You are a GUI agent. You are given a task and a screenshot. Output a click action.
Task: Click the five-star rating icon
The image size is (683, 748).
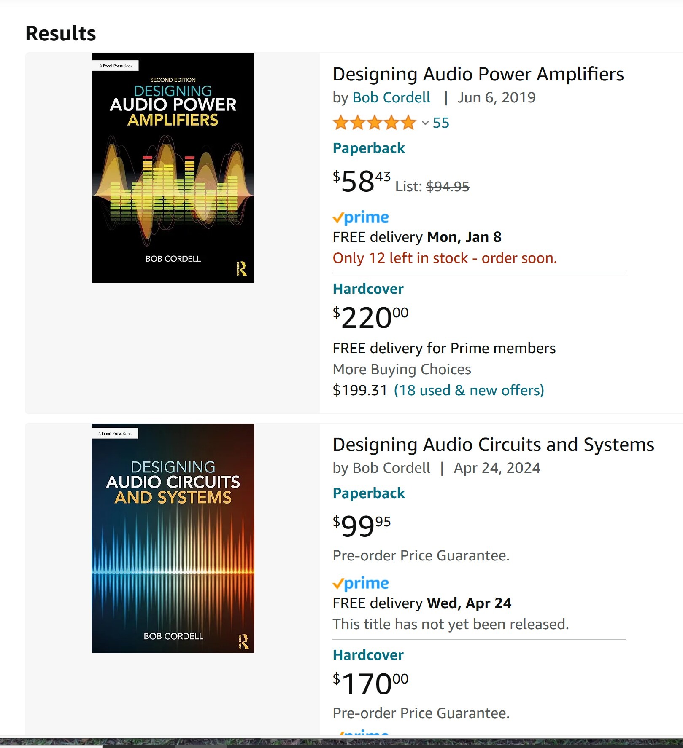point(374,123)
